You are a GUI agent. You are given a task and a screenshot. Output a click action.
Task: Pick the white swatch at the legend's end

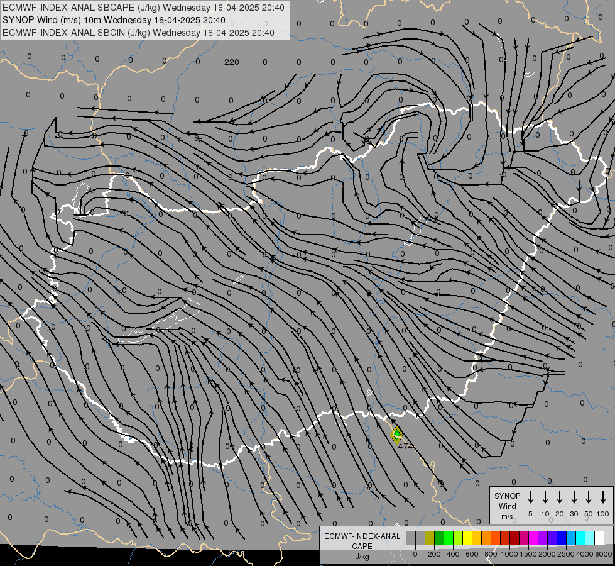600,538
